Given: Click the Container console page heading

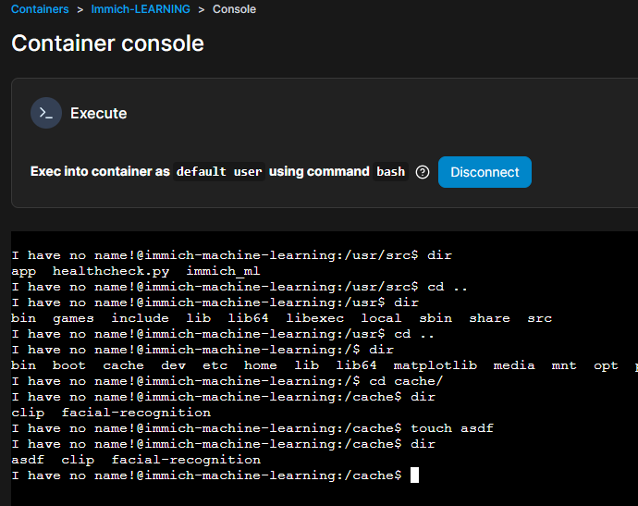Looking at the screenshot, I should click(x=107, y=43).
